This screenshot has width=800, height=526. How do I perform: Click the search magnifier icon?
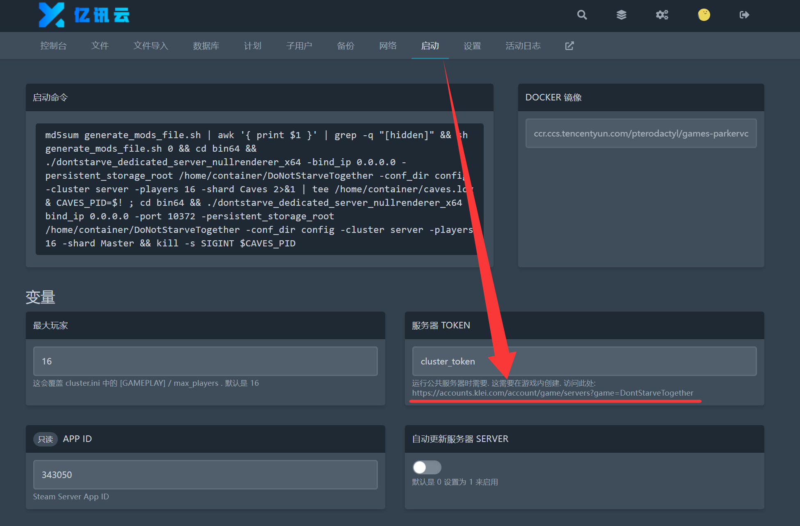582,15
